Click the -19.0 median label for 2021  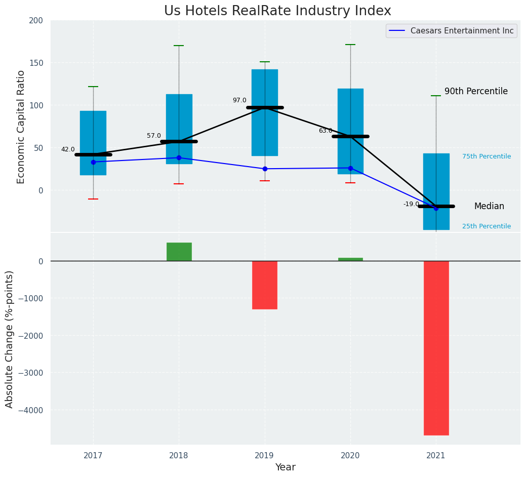[x=411, y=204]
